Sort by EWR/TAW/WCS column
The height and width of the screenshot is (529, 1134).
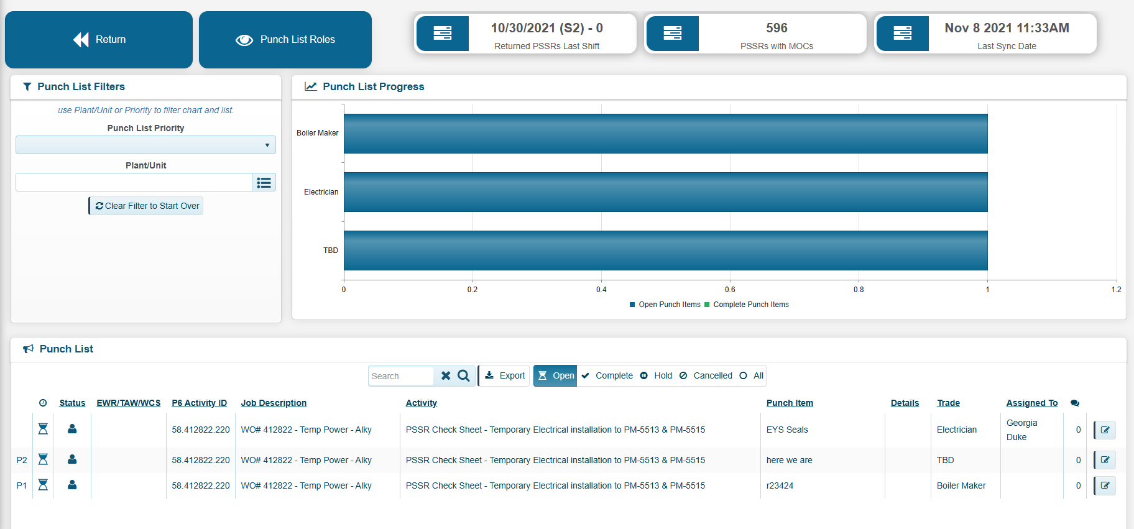click(129, 403)
